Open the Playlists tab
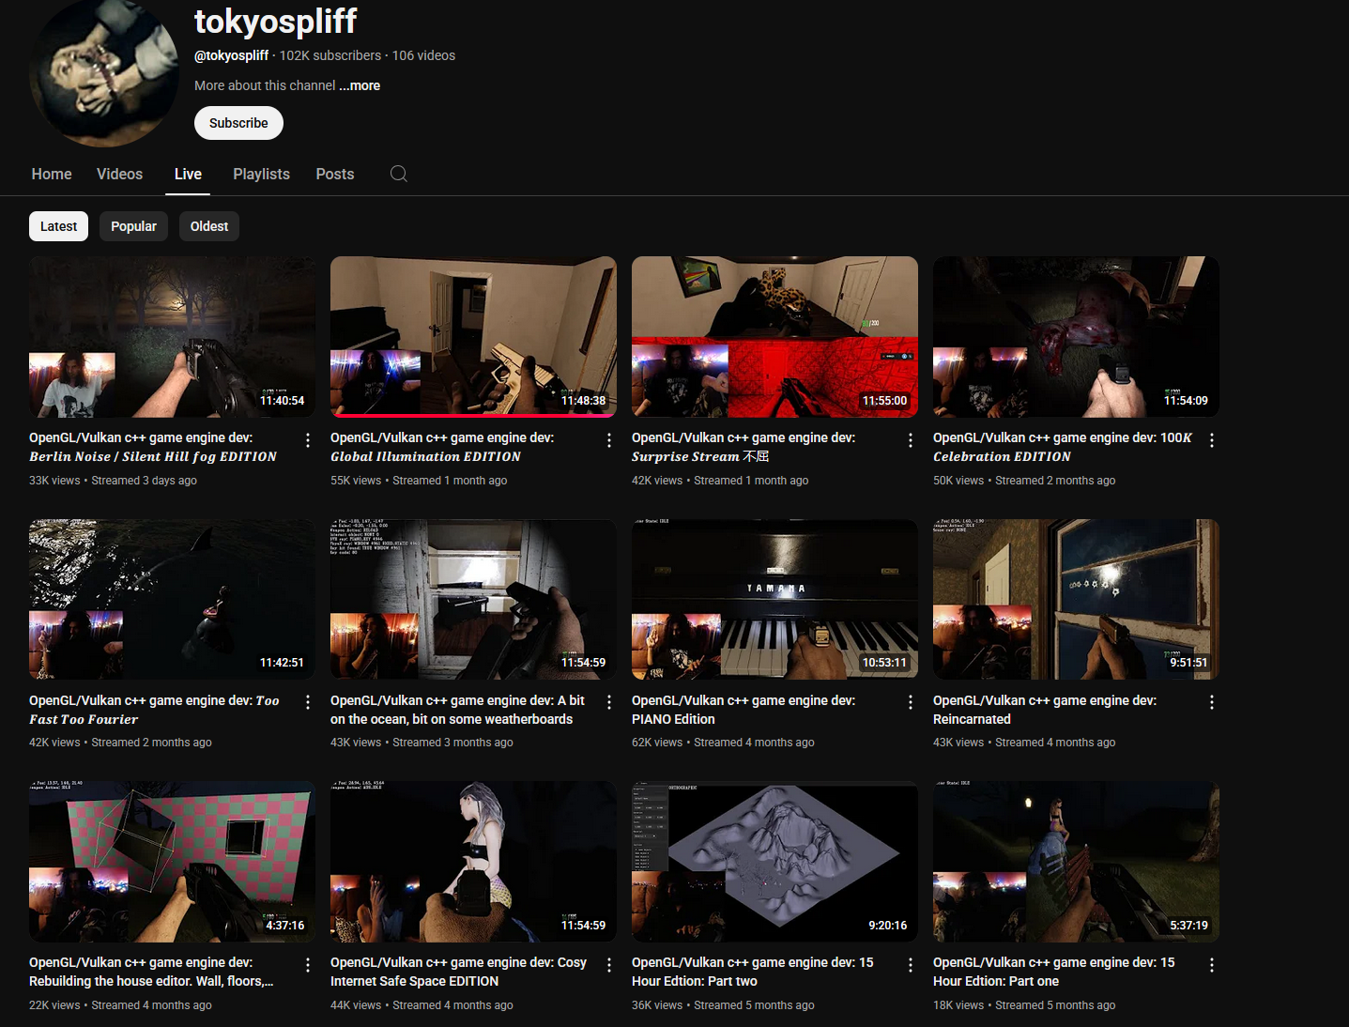The width and height of the screenshot is (1349, 1027). [x=261, y=174]
